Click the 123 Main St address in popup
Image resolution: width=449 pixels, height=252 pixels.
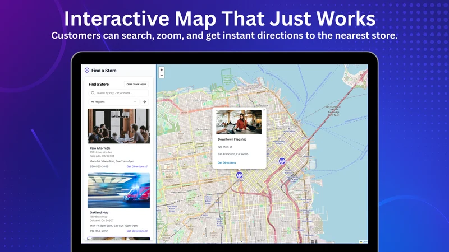point(225,147)
